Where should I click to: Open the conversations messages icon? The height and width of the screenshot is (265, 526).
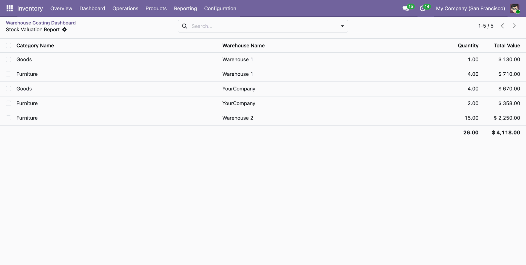[x=406, y=8]
